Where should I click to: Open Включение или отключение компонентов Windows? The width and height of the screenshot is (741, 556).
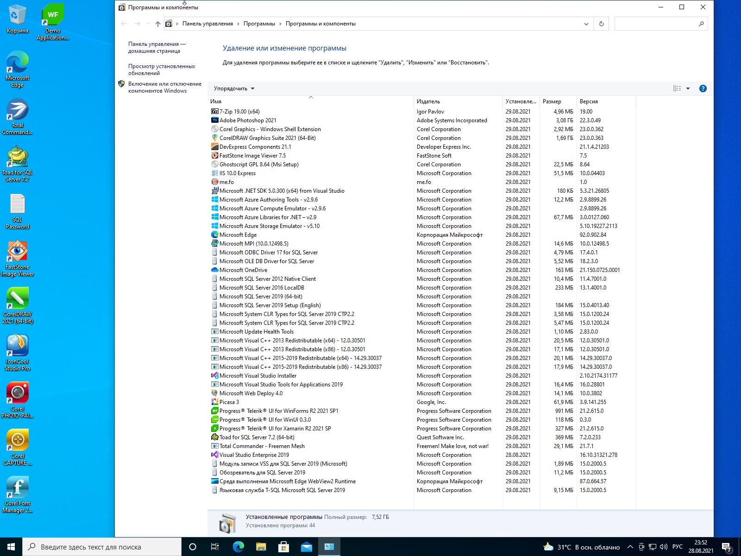164,87
